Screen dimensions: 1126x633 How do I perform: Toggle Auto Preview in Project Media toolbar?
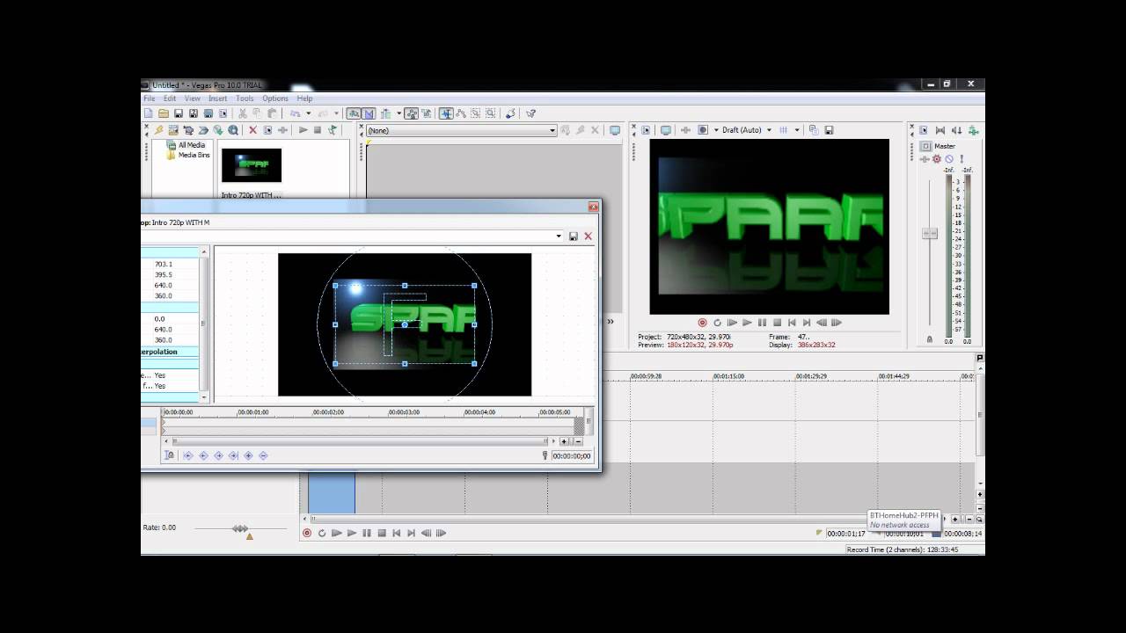pos(333,130)
